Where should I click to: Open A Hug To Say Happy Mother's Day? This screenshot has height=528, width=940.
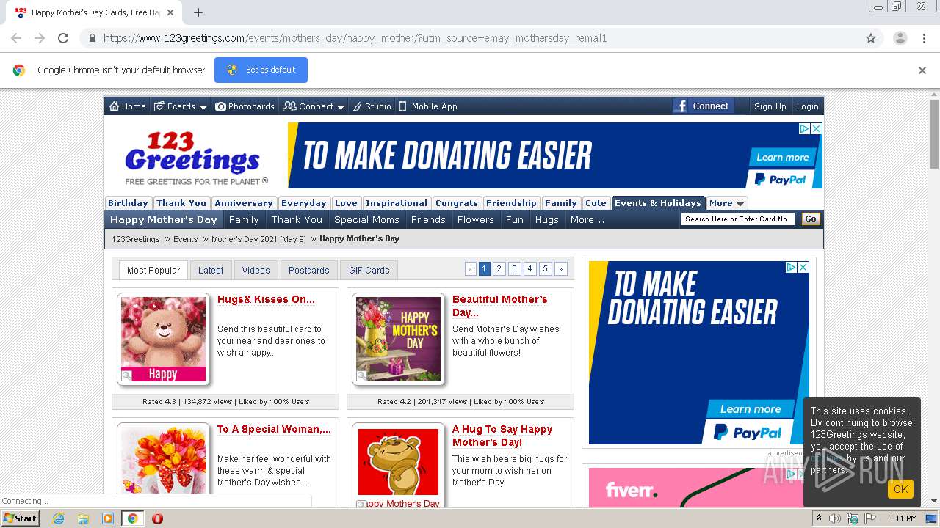pyautogui.click(x=502, y=436)
